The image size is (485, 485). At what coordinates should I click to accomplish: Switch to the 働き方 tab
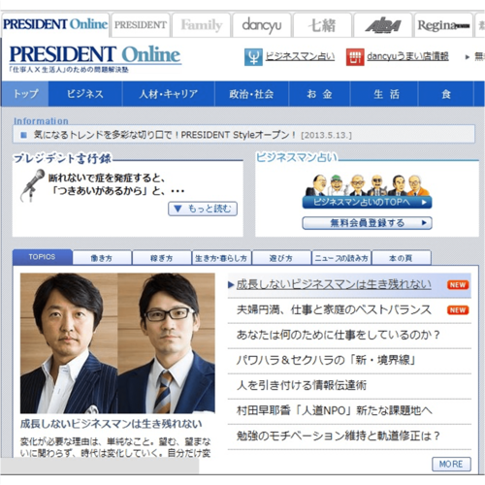(102, 258)
